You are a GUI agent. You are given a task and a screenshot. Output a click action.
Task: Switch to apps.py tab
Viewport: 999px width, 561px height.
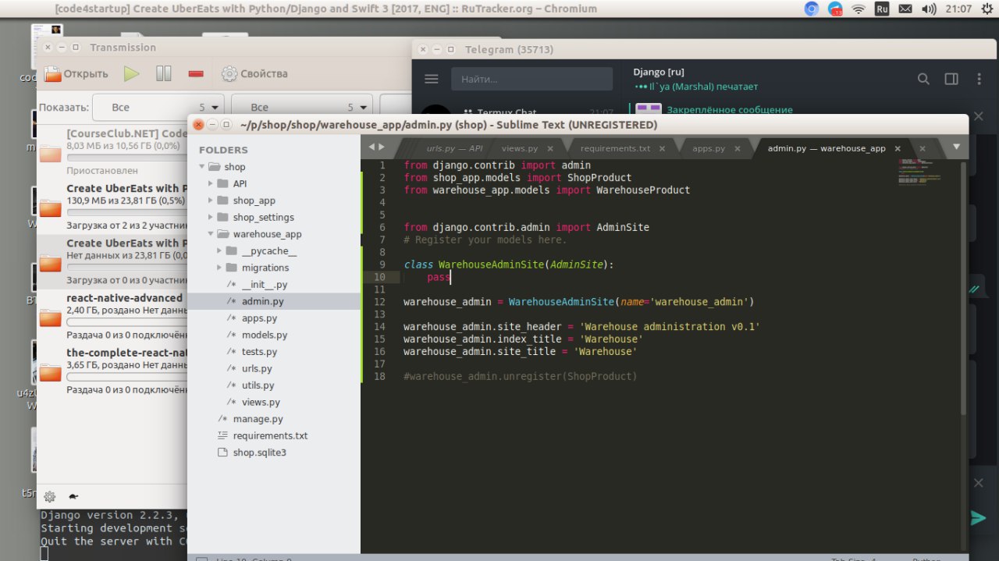pyautogui.click(x=709, y=148)
